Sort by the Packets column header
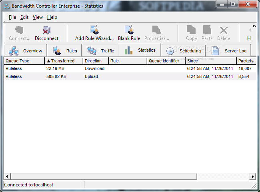The image size is (260, 192). [x=246, y=61]
